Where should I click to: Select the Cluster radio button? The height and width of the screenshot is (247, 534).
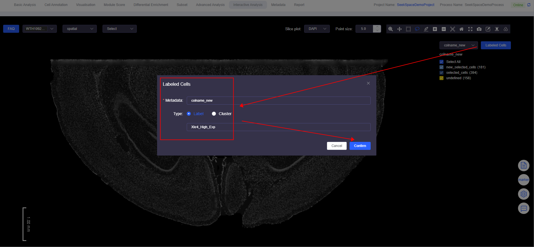(214, 114)
